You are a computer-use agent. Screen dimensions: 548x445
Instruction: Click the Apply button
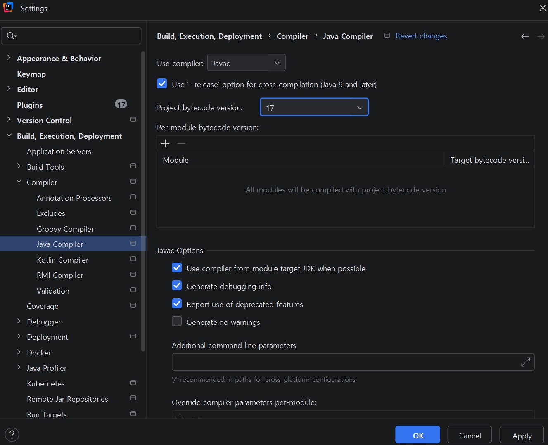[x=522, y=435]
